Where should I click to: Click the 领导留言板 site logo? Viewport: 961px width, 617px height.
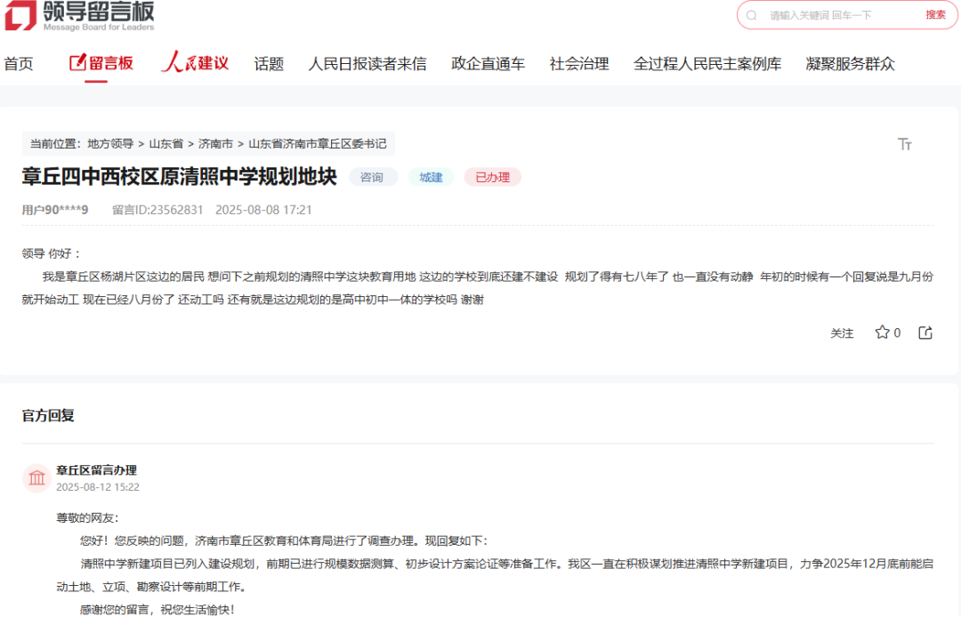coord(80,16)
